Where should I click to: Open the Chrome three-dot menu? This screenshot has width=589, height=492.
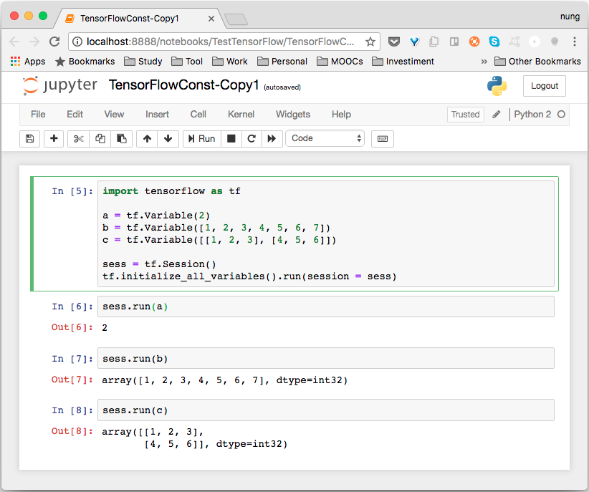pos(575,42)
